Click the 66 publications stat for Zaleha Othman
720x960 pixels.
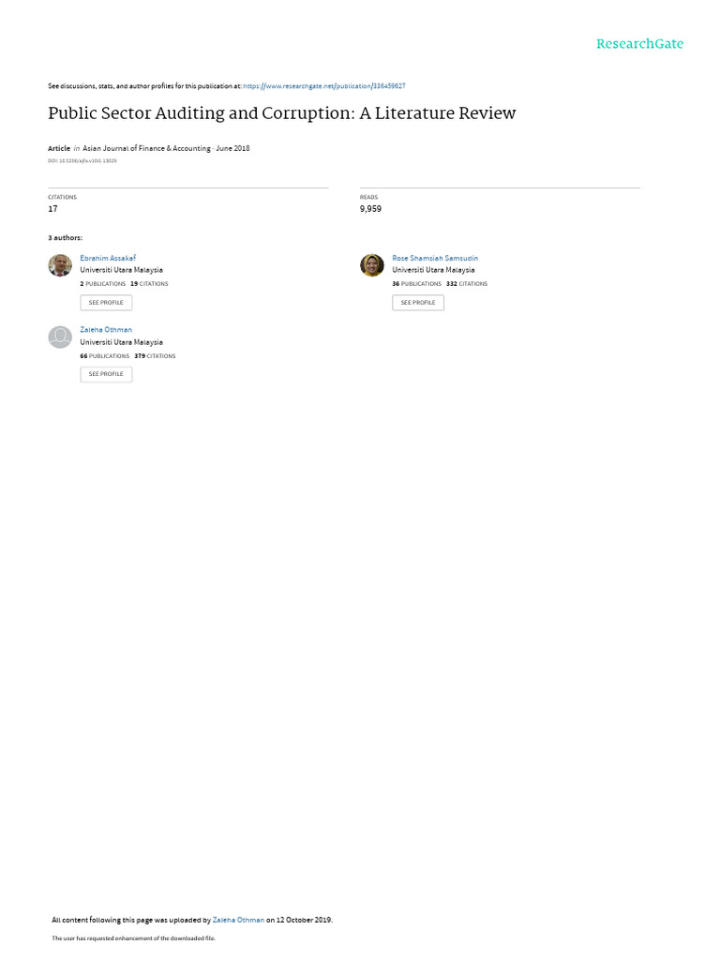click(105, 355)
